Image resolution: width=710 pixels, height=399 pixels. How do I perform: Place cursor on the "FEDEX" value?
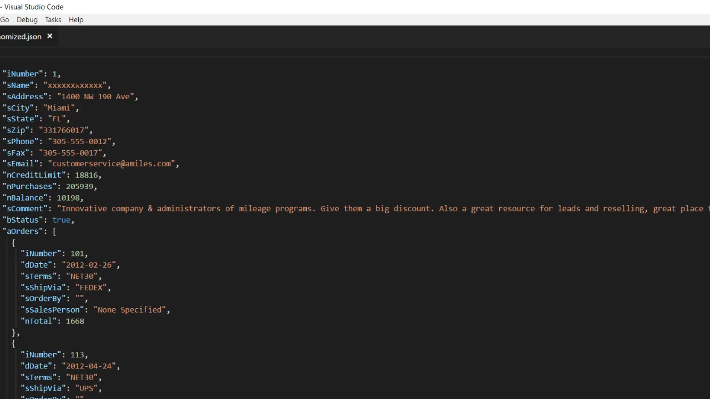pyautogui.click(x=93, y=287)
